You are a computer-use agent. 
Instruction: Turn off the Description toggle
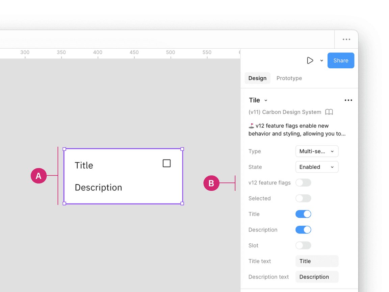point(303,230)
